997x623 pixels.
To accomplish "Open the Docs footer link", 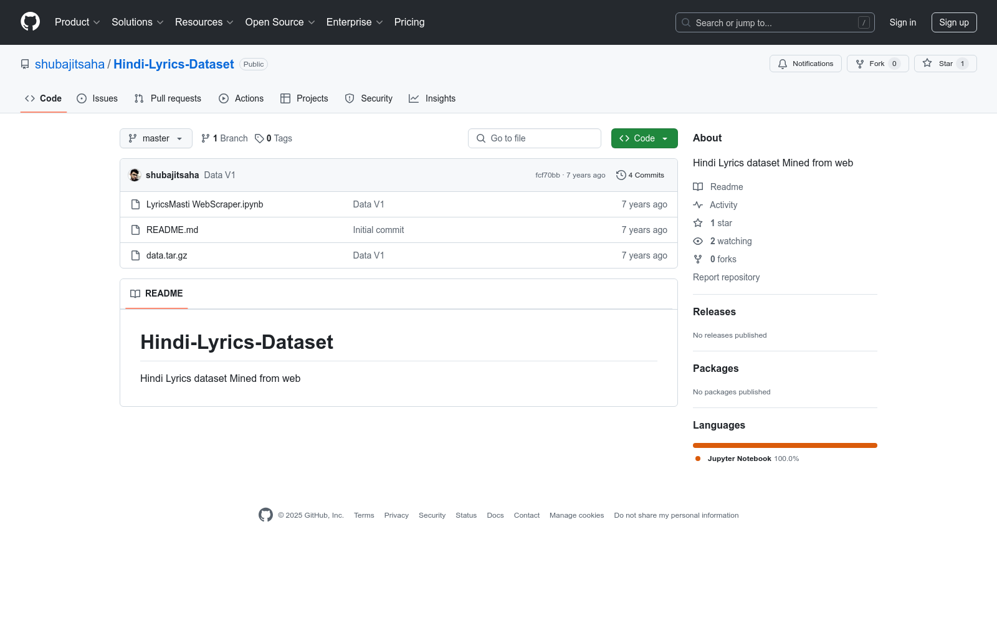I will tap(495, 515).
